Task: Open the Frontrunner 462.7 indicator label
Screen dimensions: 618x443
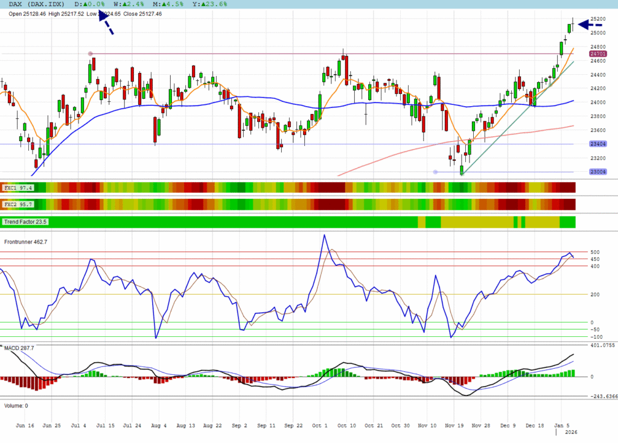Action: (x=25, y=242)
